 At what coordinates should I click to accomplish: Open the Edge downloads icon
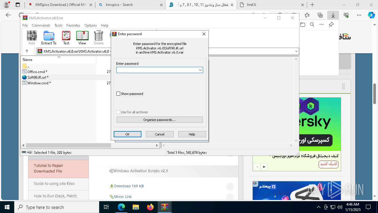click(x=333, y=15)
